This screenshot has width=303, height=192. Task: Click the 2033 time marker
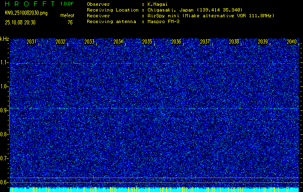[89, 42]
